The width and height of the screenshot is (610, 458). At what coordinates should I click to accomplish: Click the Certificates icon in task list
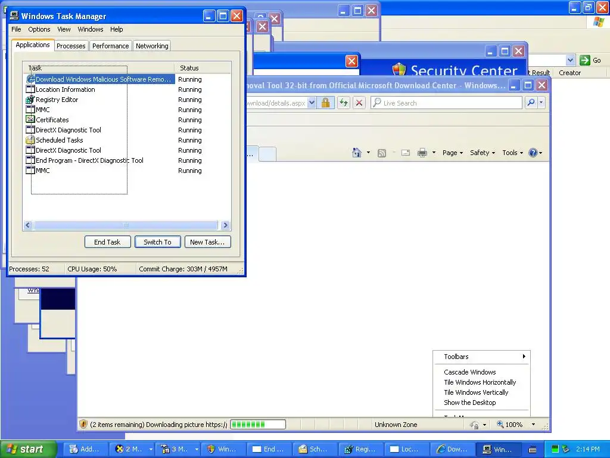(30, 119)
